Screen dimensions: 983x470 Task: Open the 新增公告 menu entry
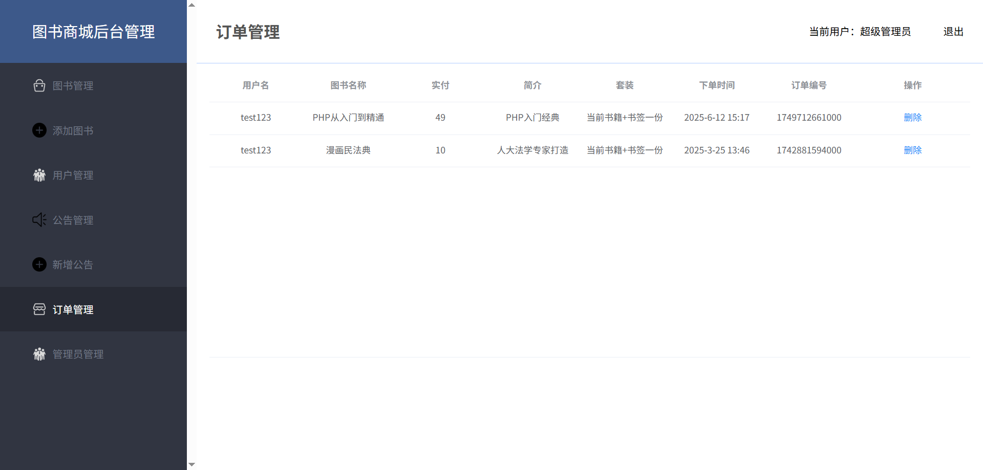tap(93, 264)
